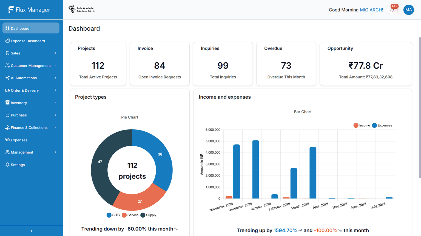Click the November, 2025 income bar

coord(229,197)
